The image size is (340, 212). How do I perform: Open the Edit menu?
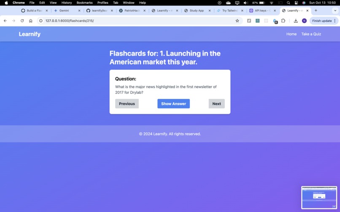point(42,3)
